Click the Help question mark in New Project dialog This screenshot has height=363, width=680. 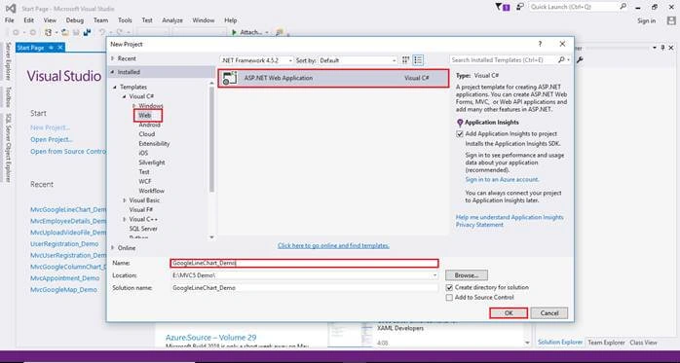pyautogui.click(x=540, y=44)
